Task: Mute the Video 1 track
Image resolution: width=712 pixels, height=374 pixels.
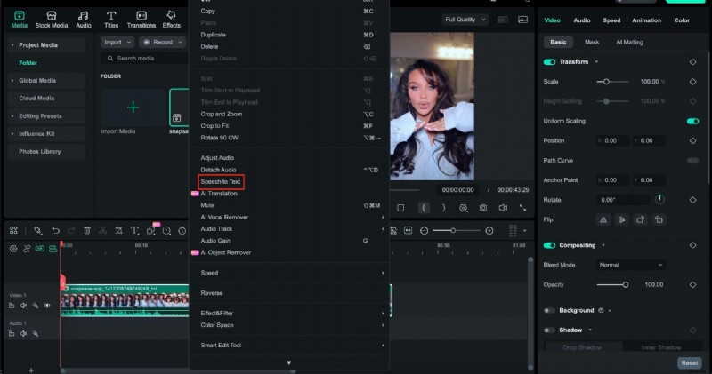Action: (x=23, y=306)
